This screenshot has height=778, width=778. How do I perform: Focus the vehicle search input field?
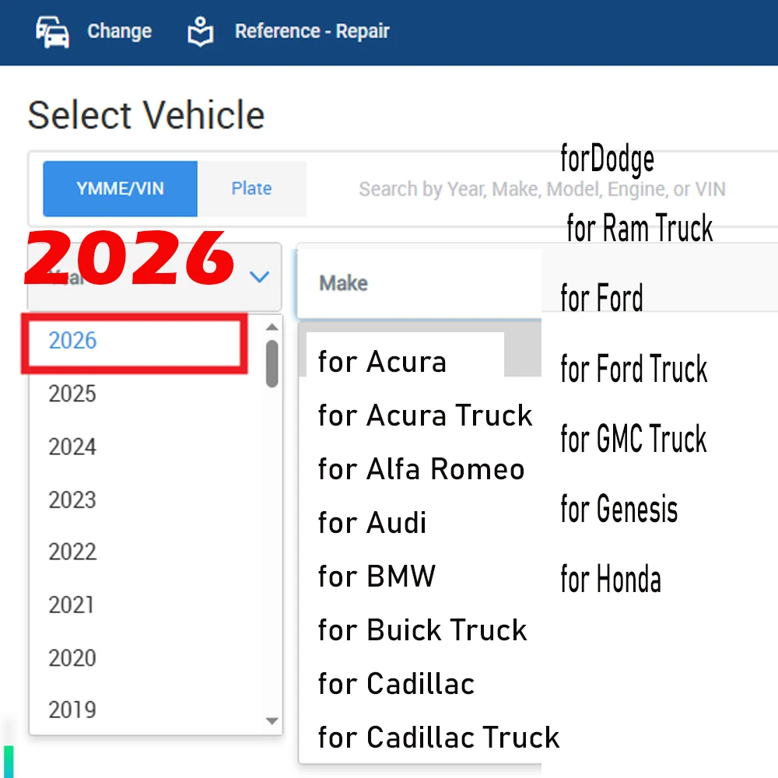pos(541,189)
